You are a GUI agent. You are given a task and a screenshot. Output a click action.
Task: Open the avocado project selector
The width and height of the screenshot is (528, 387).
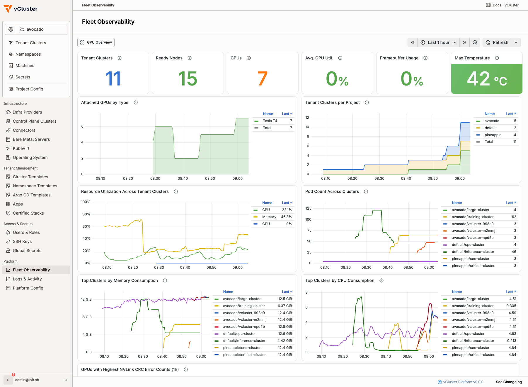pos(42,29)
